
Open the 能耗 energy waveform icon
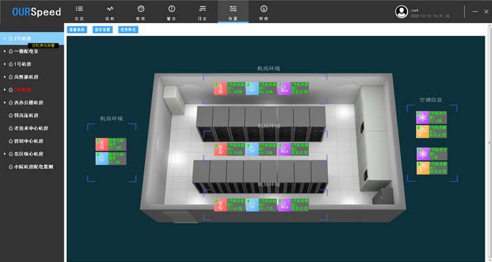click(x=110, y=9)
